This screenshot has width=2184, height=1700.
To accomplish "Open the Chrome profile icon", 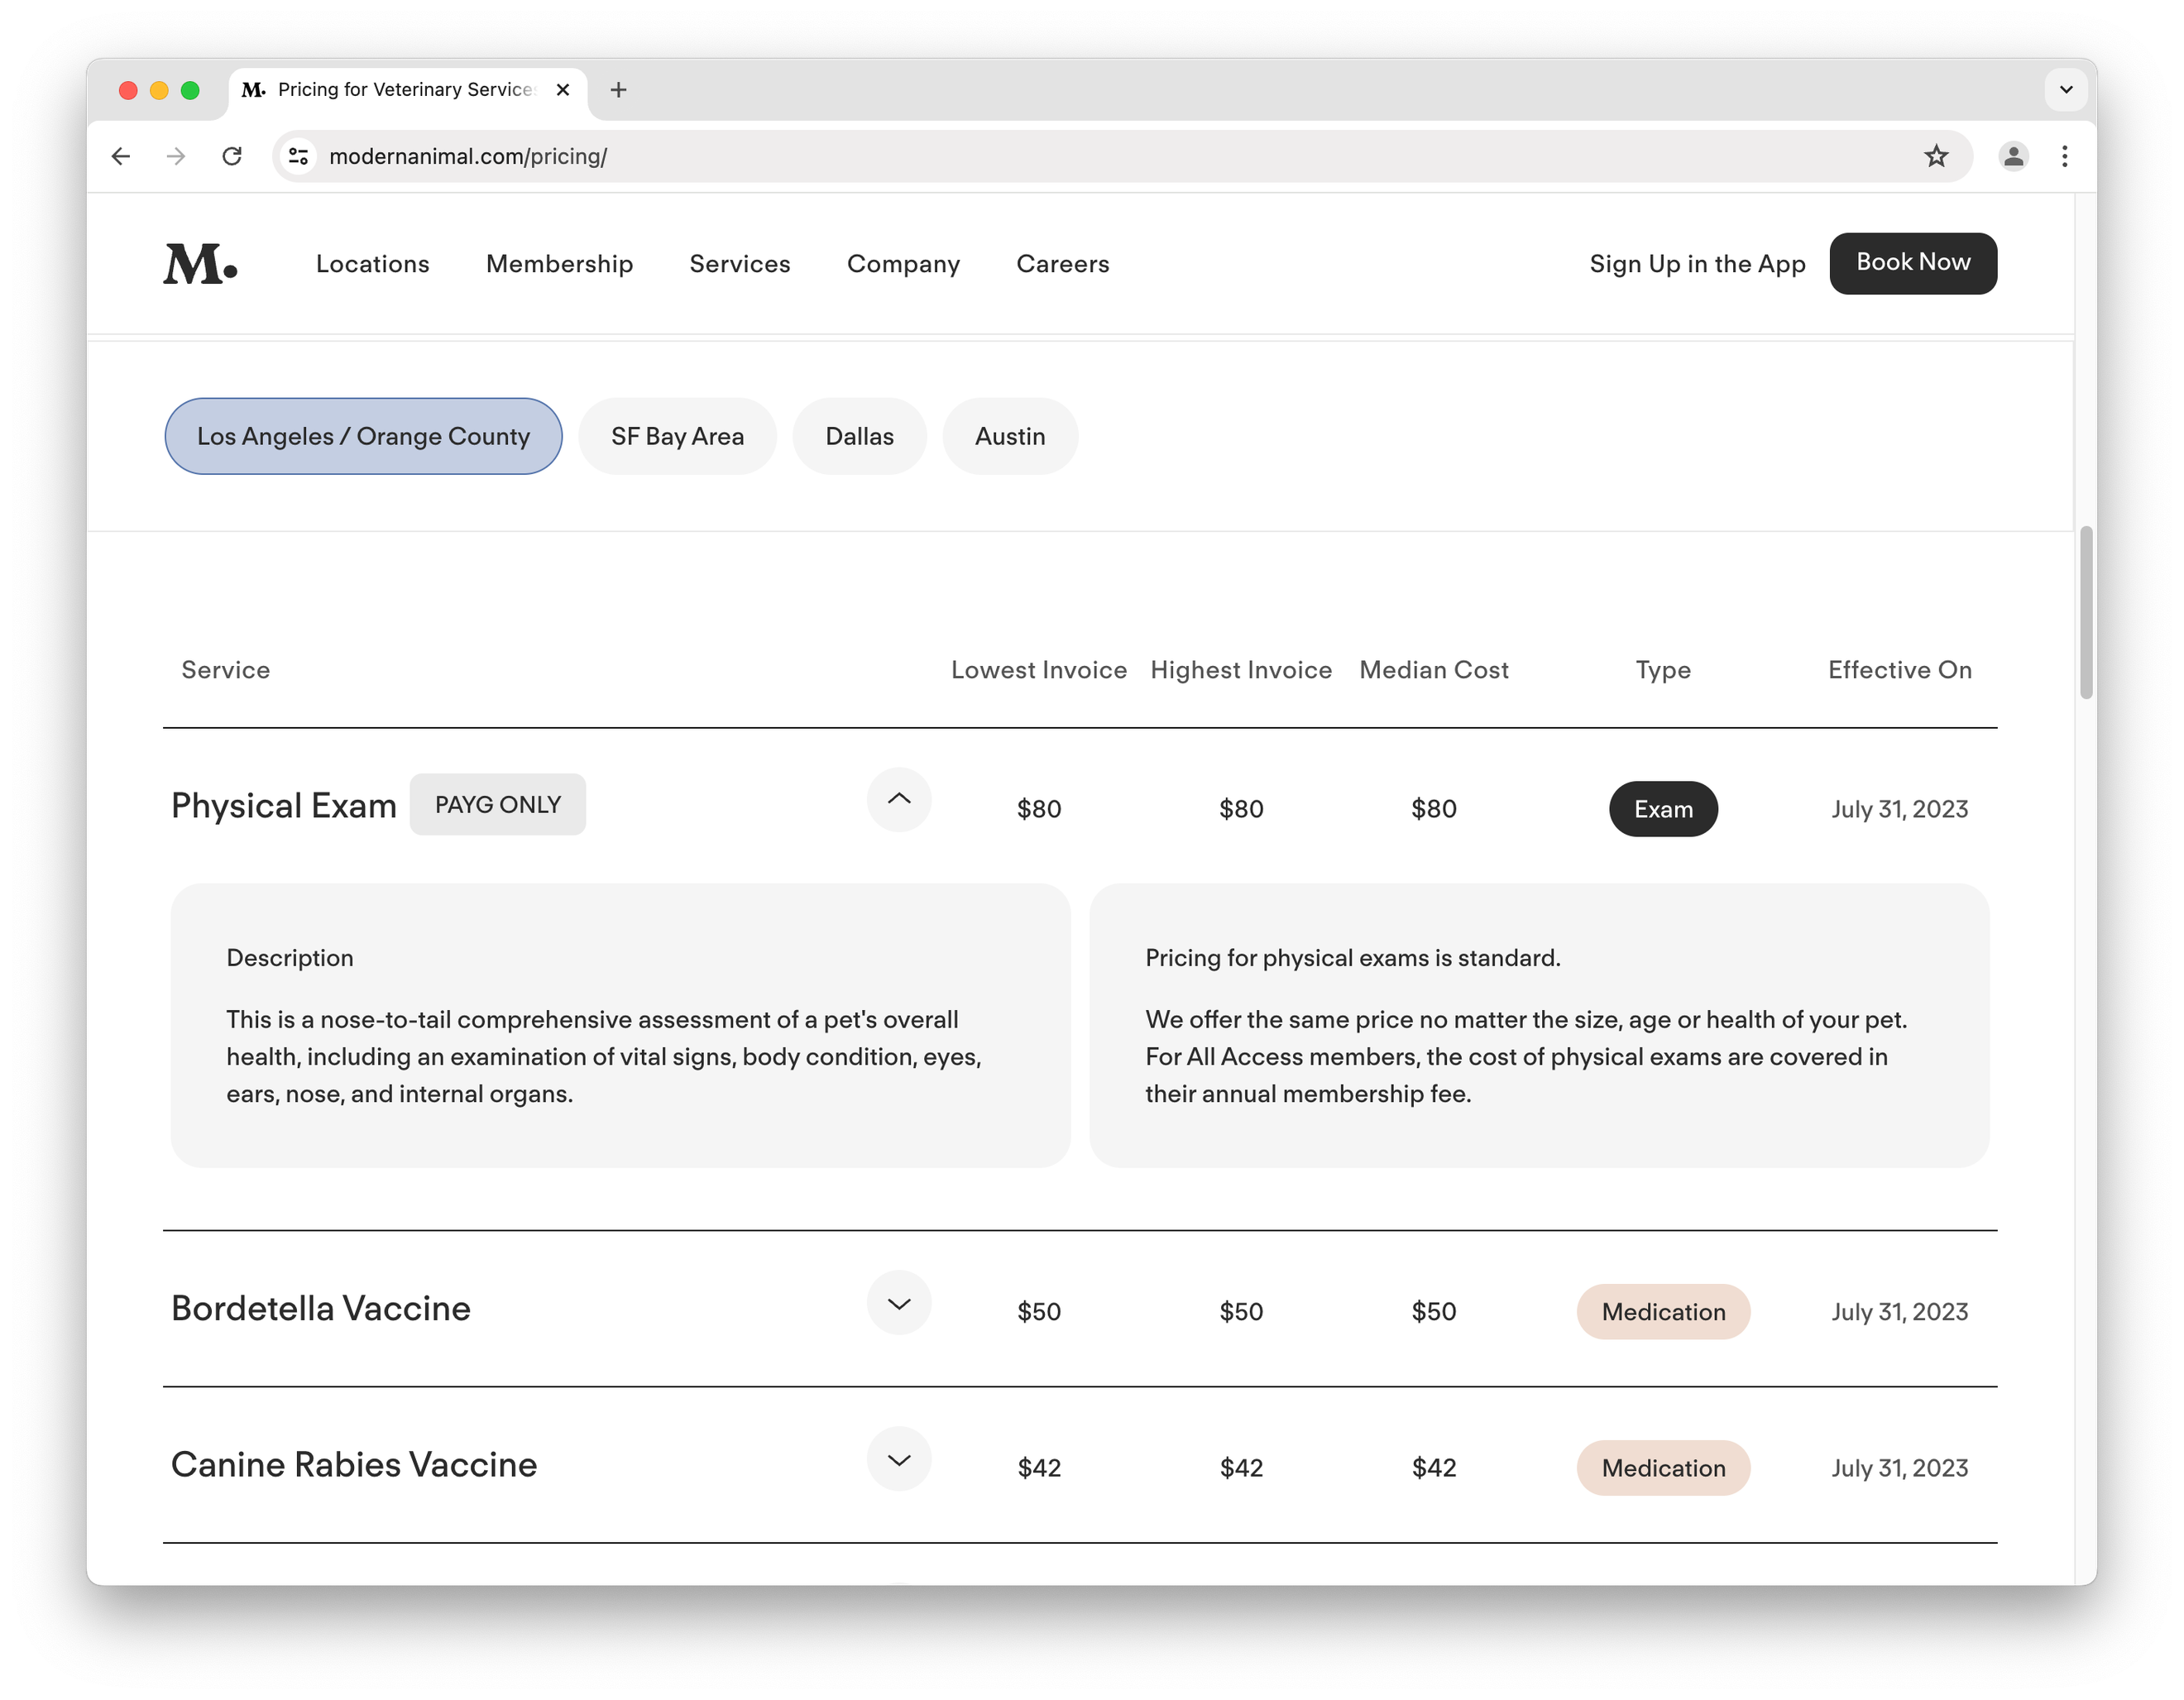I will coord(2013,156).
